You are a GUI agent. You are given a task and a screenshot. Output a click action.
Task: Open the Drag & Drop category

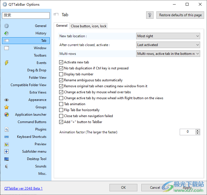coord(26,70)
